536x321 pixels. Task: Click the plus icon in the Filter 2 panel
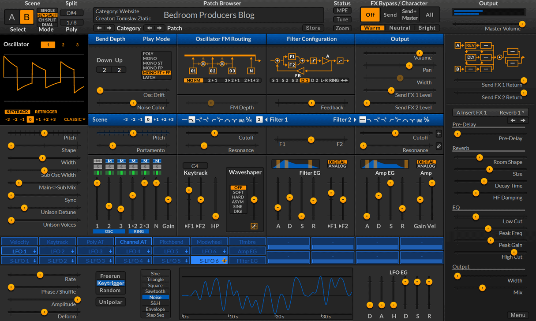point(439,133)
